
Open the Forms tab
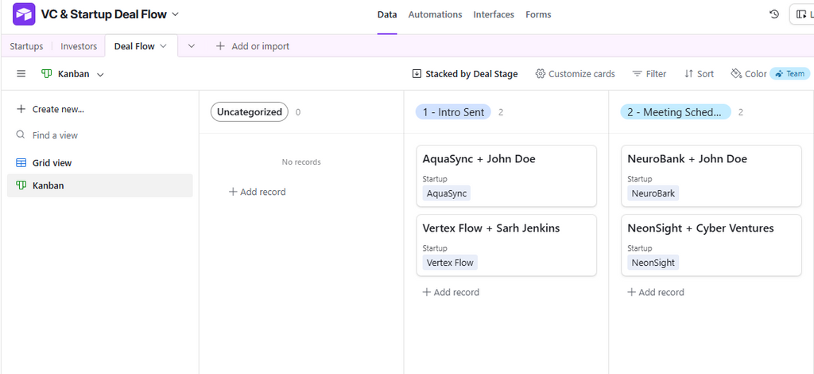click(538, 14)
